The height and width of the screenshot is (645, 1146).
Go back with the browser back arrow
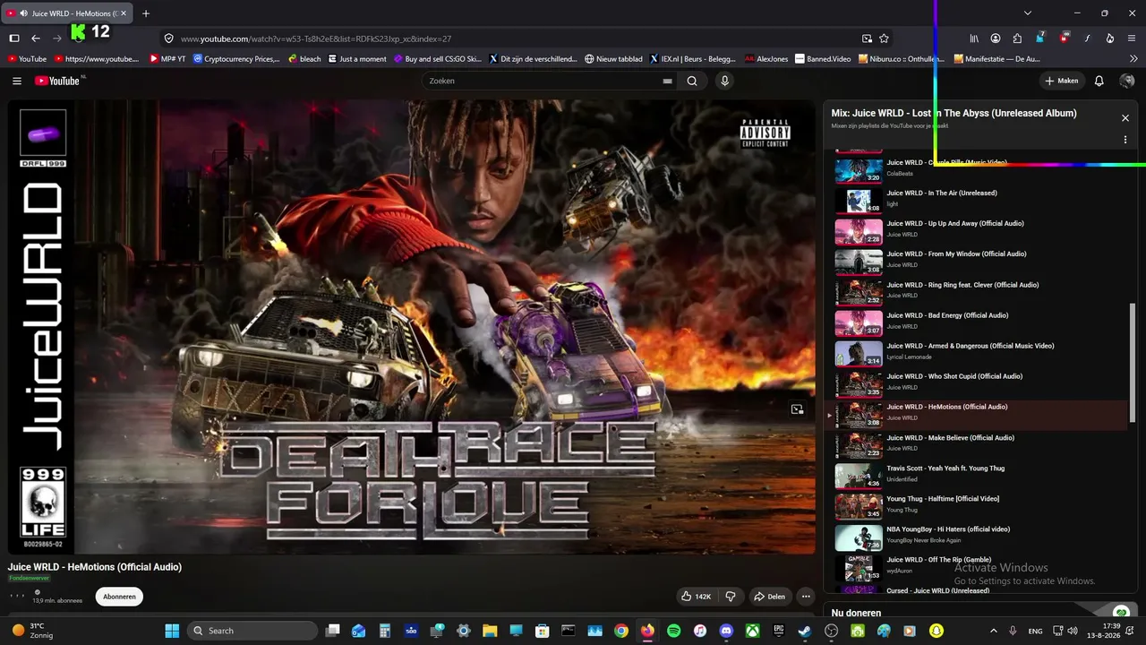pyautogui.click(x=36, y=39)
